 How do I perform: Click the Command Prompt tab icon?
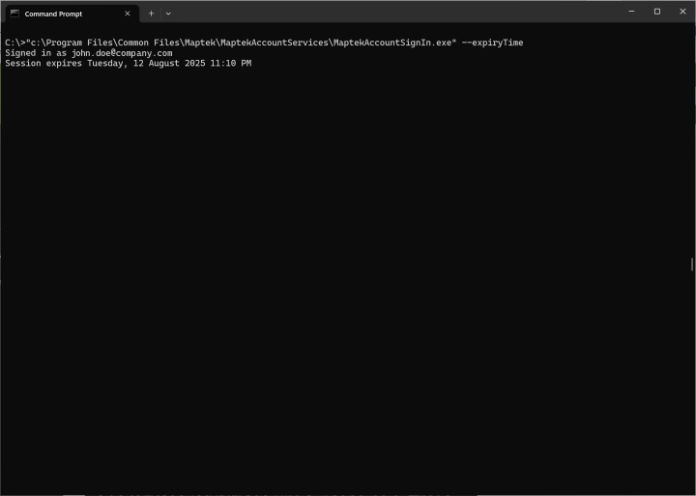(x=14, y=14)
